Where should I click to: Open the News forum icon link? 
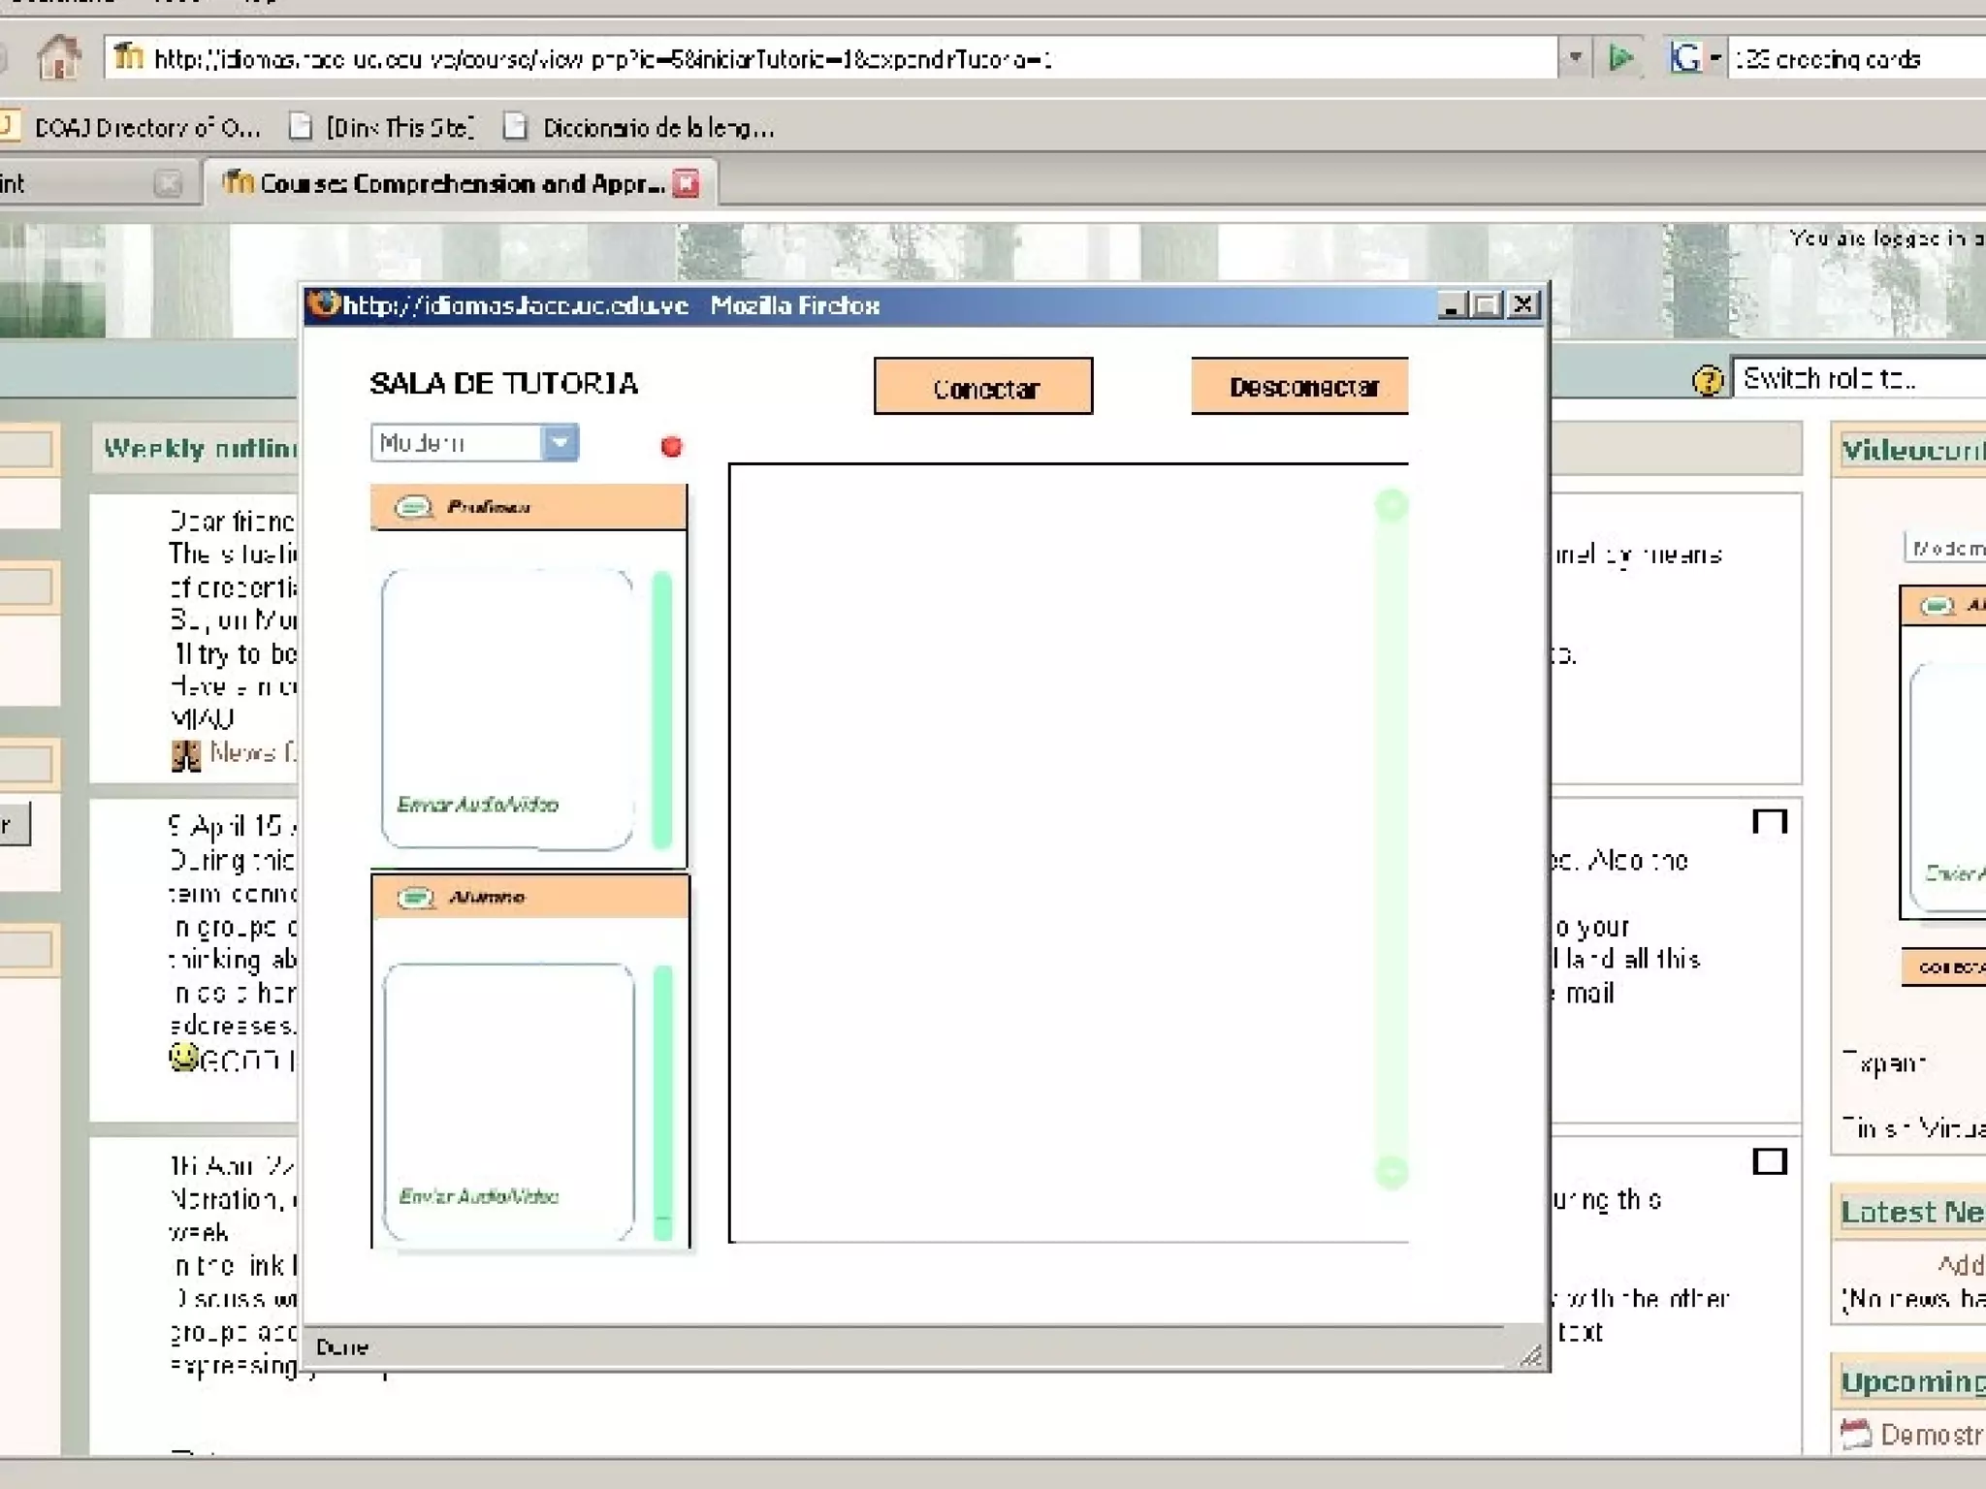click(x=185, y=754)
